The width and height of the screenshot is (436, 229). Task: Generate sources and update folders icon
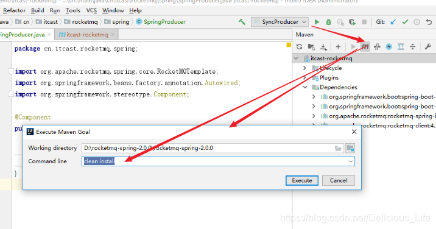311,47
